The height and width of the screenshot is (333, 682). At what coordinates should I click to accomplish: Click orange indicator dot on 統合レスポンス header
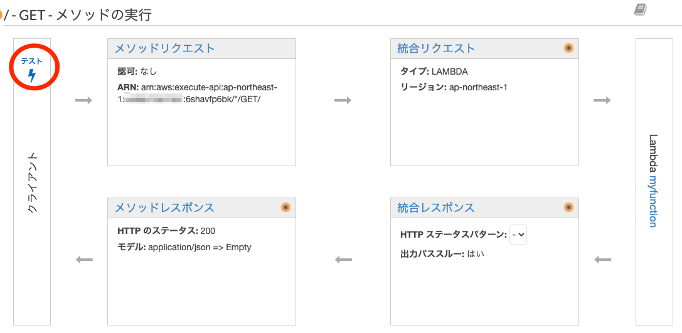coord(568,208)
